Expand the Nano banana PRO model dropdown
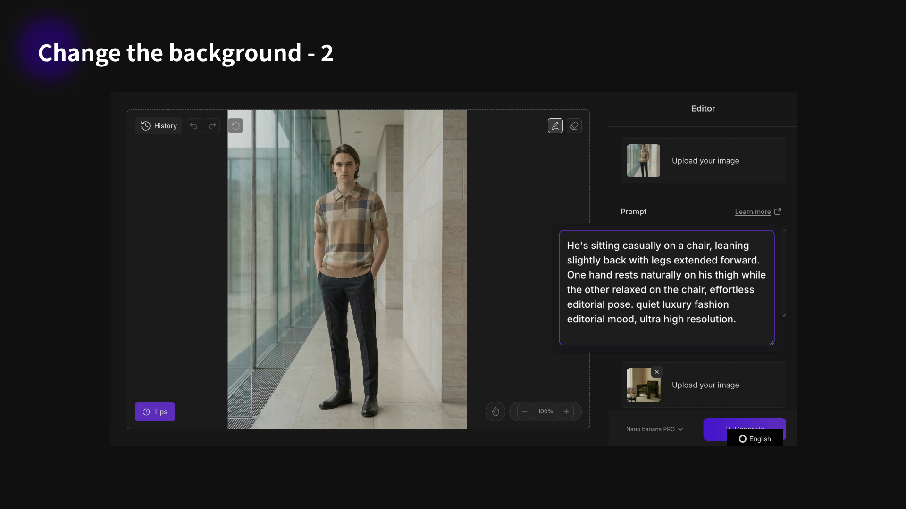 [x=654, y=429]
